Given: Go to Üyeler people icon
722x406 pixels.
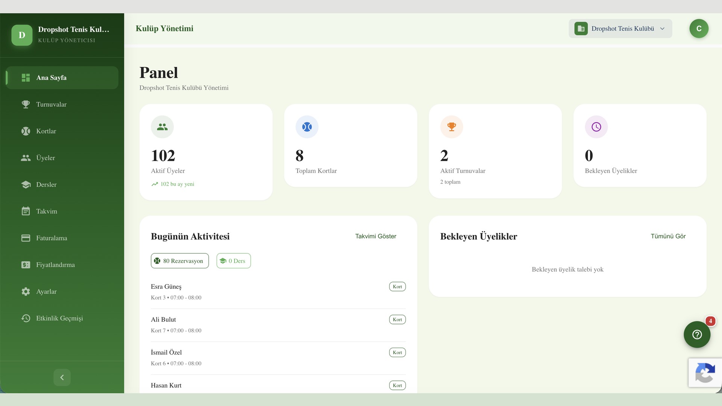Looking at the screenshot, I should [26, 158].
